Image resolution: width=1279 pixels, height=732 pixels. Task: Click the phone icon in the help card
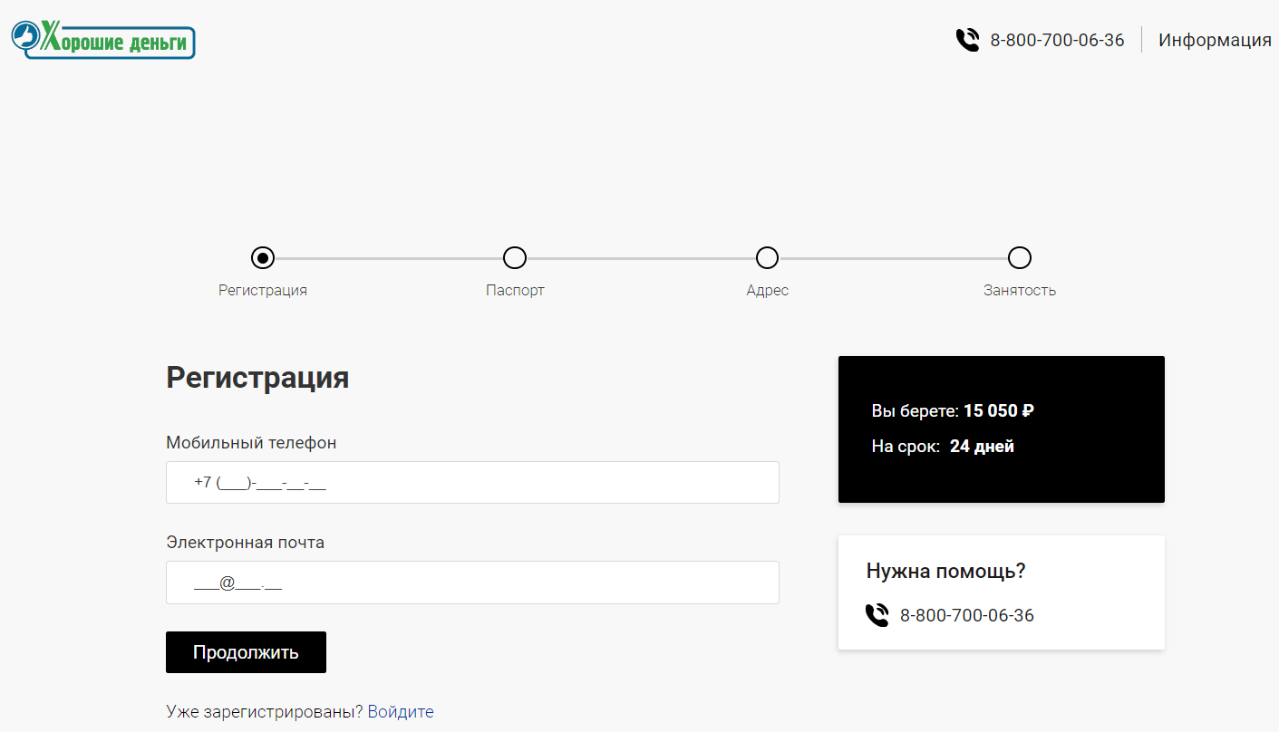click(877, 616)
